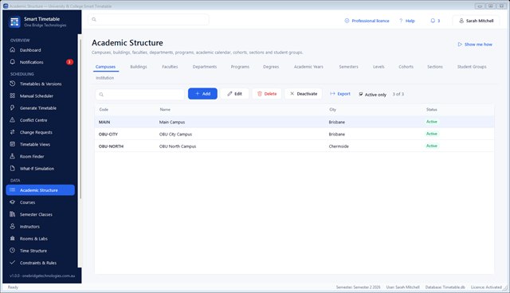Click the 'Chermside' city cell

pyautogui.click(x=339, y=146)
